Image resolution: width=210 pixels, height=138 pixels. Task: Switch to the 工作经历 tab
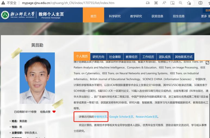click(x=148, y=57)
